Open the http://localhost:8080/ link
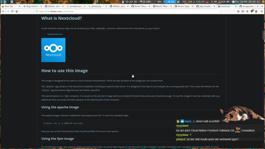The height and width of the screenshot is (149, 265). coord(85,131)
